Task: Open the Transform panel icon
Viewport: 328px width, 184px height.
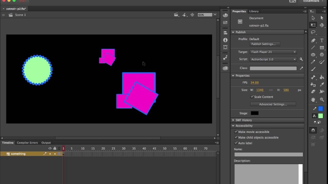Action: (225, 47)
